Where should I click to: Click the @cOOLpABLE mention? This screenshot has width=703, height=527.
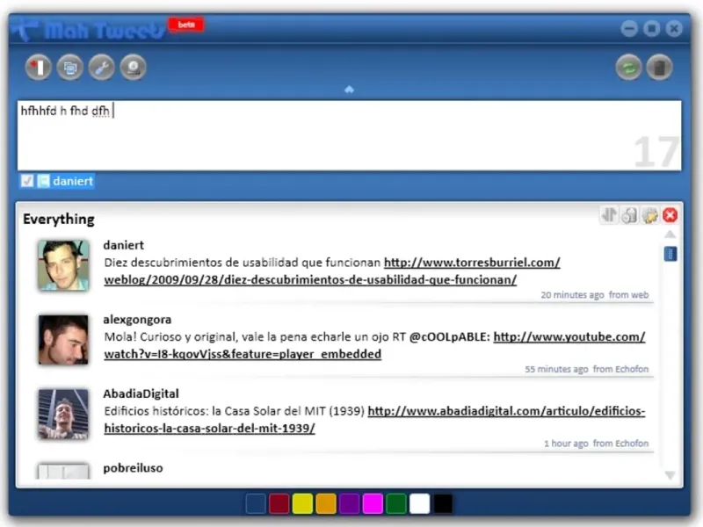[x=450, y=336]
